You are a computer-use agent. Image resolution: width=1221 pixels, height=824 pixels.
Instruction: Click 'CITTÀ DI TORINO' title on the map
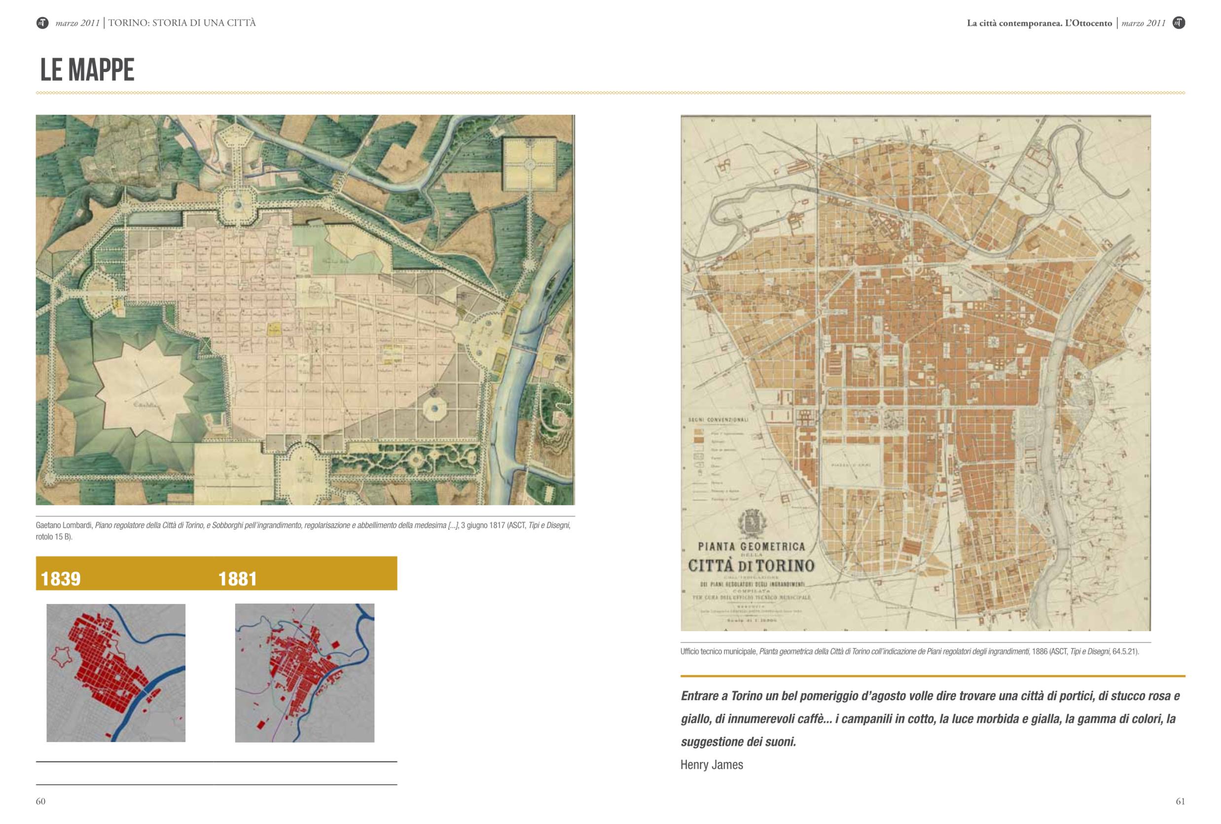coord(752,566)
